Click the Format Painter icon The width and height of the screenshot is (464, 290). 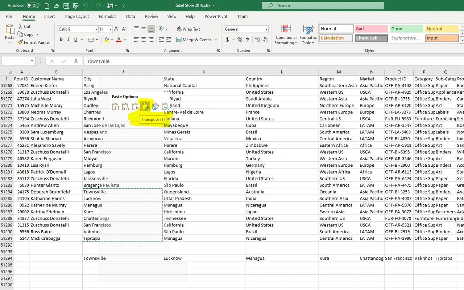pos(20,42)
